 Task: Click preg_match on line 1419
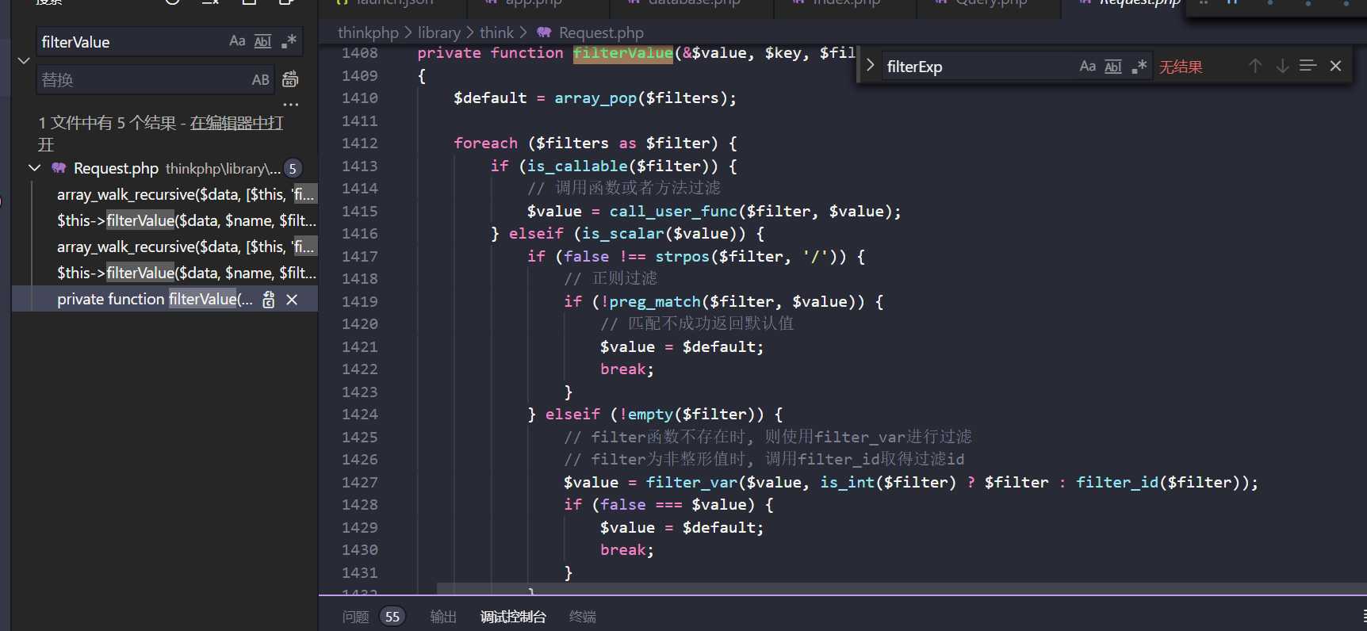pyautogui.click(x=655, y=301)
